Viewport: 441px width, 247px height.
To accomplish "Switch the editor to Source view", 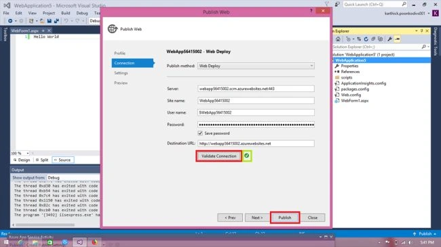I will tap(63, 160).
